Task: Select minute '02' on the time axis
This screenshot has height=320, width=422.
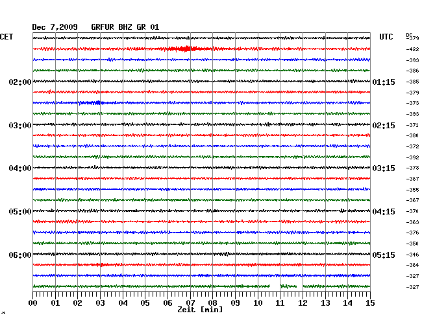Action: point(77,303)
